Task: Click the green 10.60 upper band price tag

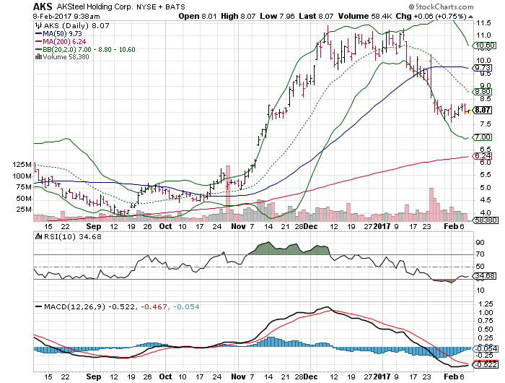Action: (484, 46)
